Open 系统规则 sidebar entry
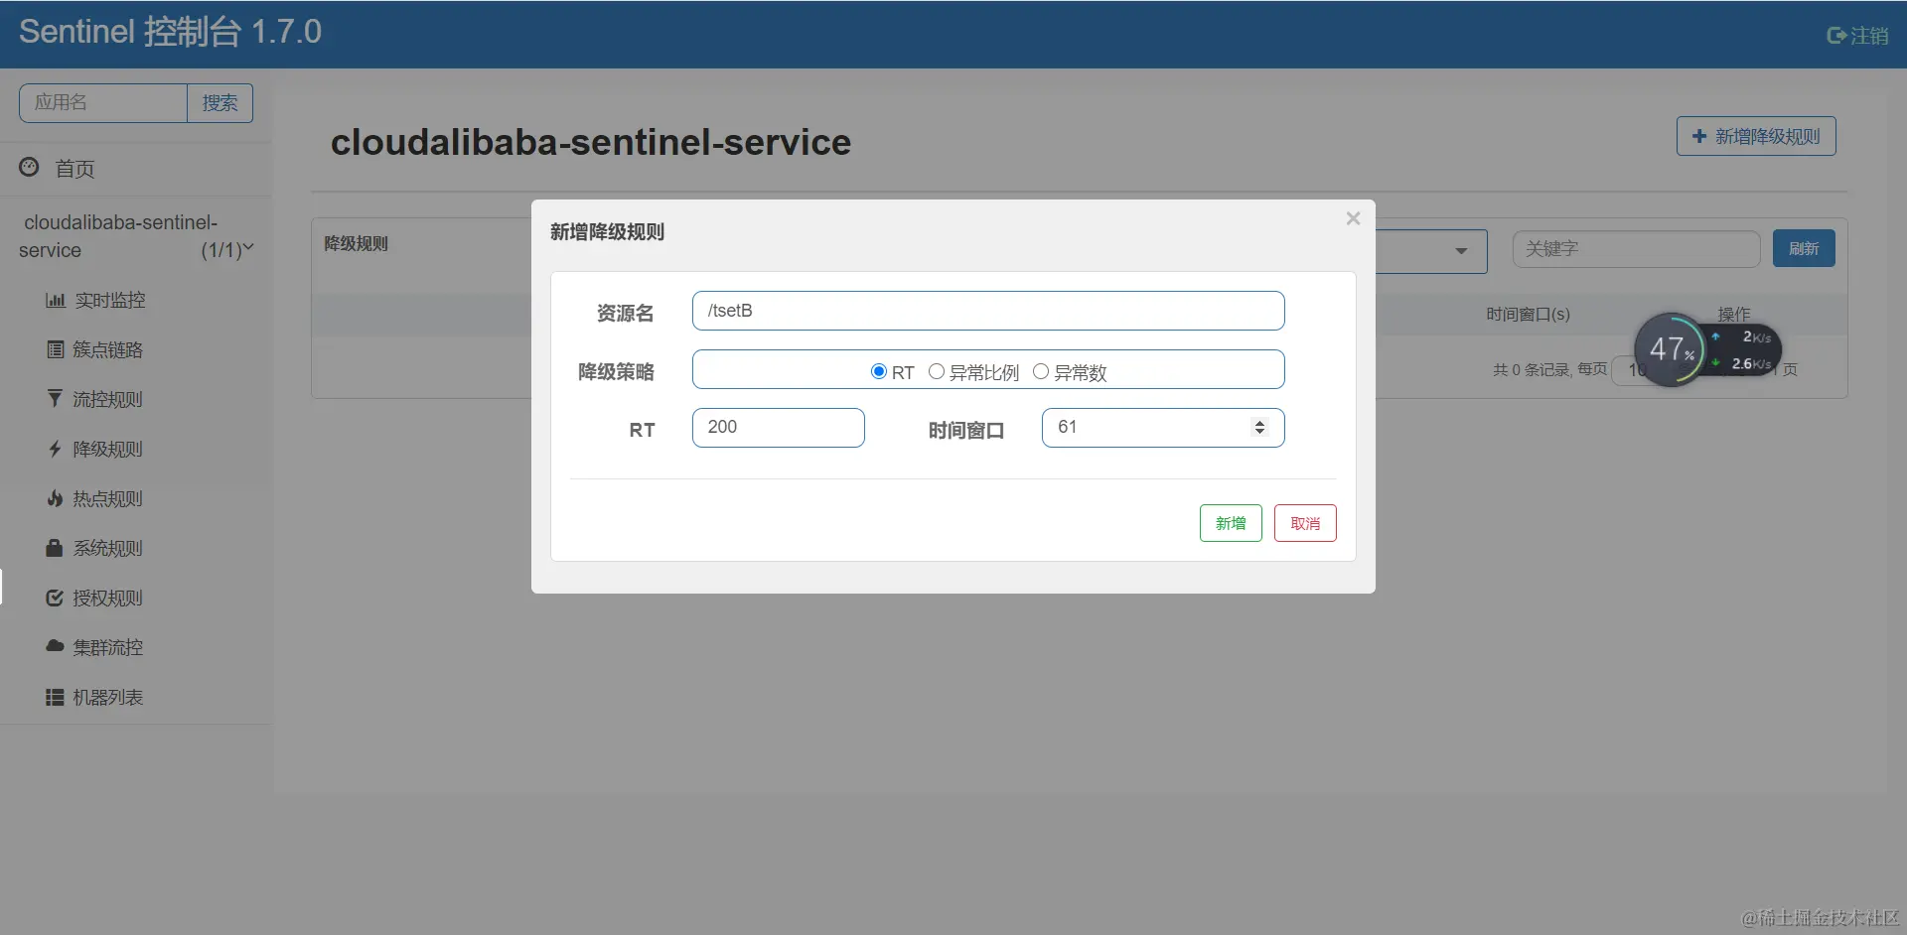 click(107, 548)
